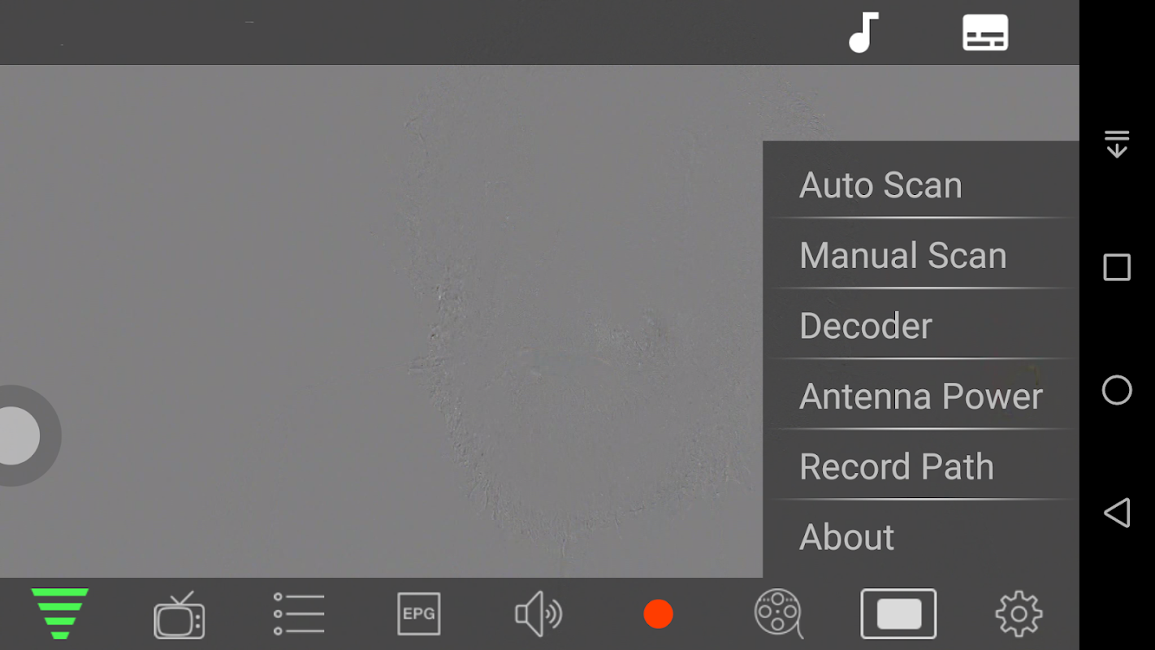Select Manual Scan menu entry
The image size is (1155, 650).
[x=921, y=255]
